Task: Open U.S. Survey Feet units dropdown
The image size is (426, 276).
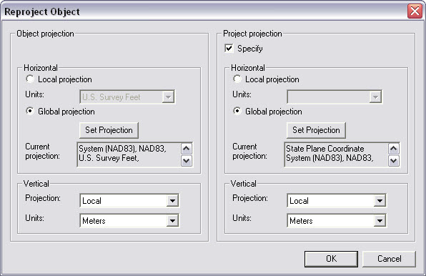Action: point(127,97)
